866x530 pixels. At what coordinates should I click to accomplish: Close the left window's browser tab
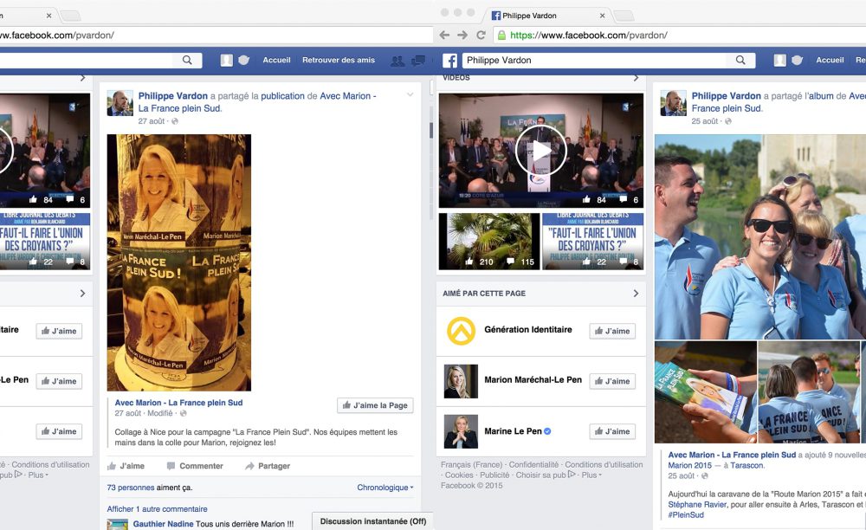[x=48, y=16]
